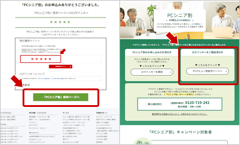
Task: Click the small red button in the example image
Action: click(x=61, y=67)
